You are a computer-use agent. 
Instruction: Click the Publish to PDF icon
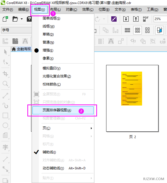point(146,19)
